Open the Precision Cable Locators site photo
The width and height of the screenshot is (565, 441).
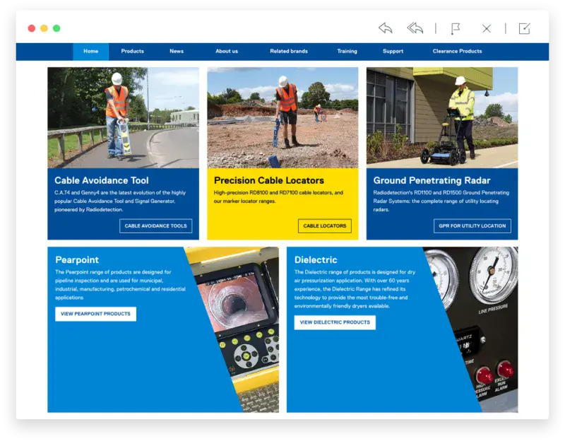click(283, 117)
